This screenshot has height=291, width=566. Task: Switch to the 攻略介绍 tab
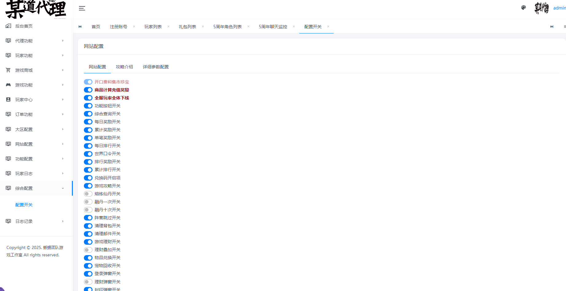[124, 67]
